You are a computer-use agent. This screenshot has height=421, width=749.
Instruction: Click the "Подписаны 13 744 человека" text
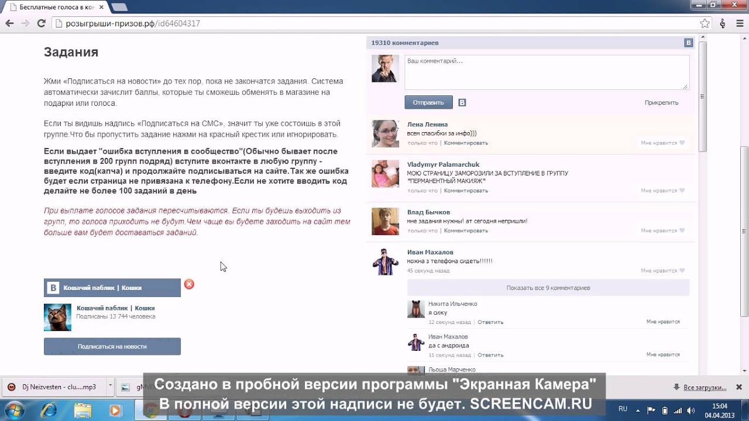point(116,316)
